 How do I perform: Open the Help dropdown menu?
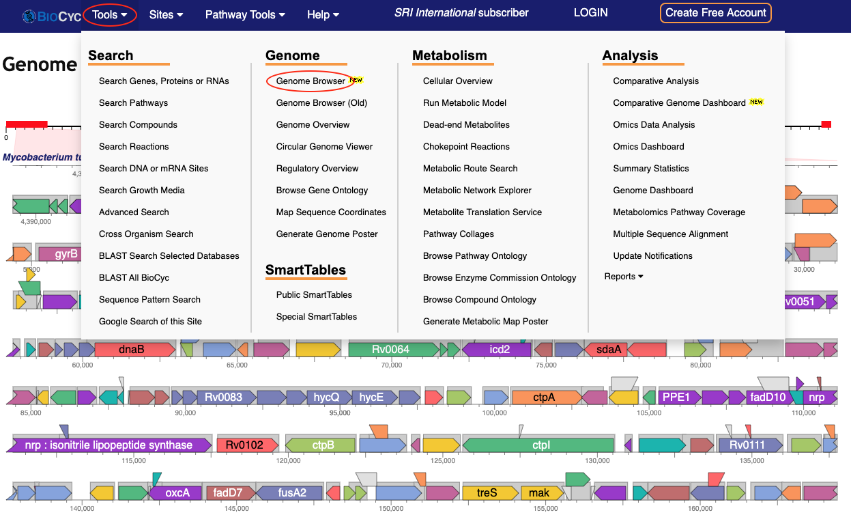click(323, 14)
